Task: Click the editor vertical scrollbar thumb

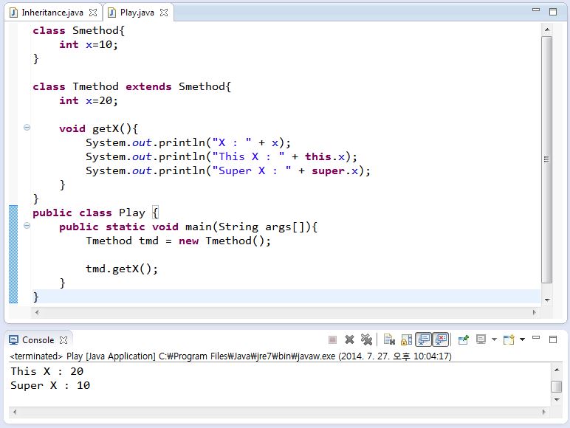Action: pos(546,159)
